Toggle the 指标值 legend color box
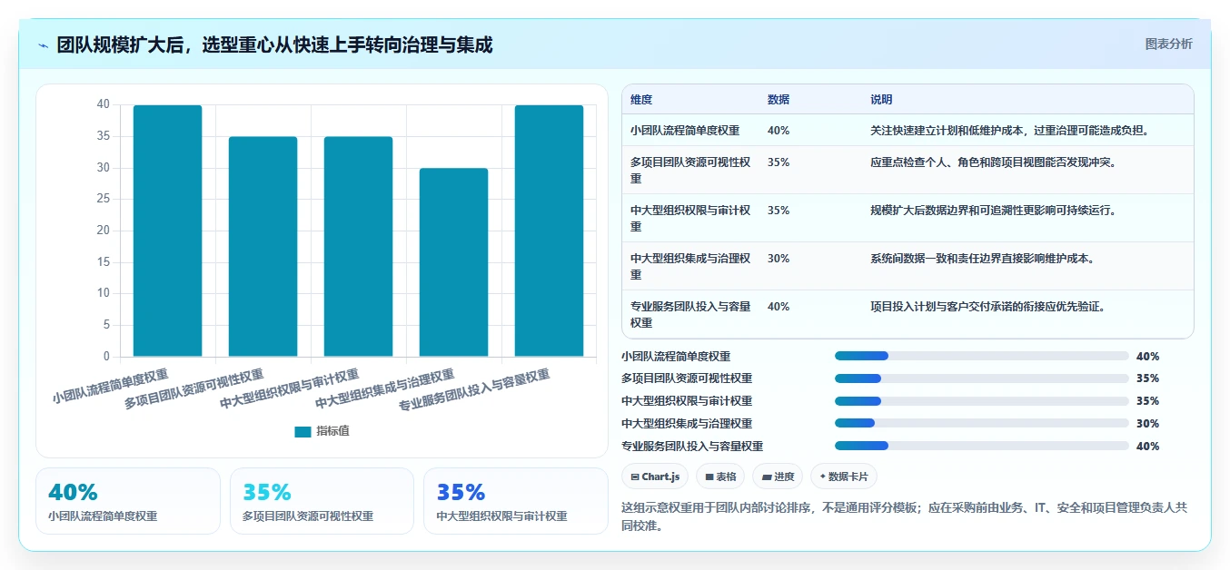 pos(303,431)
